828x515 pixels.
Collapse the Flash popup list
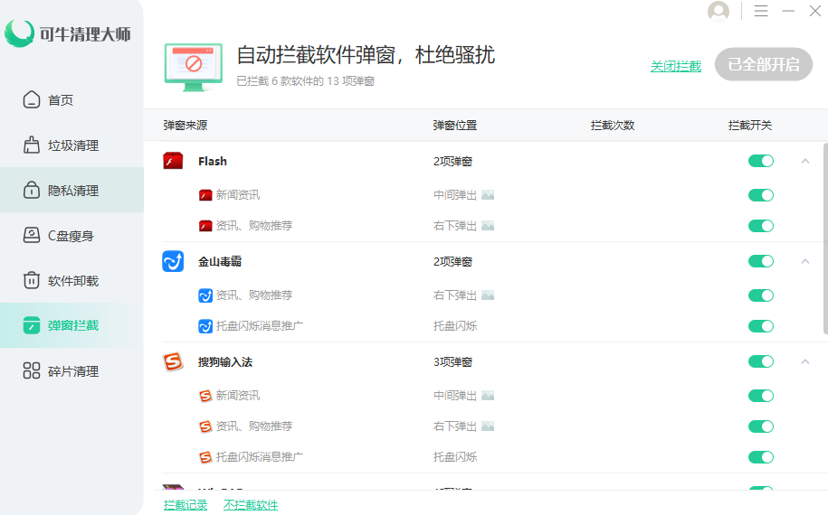click(x=804, y=161)
